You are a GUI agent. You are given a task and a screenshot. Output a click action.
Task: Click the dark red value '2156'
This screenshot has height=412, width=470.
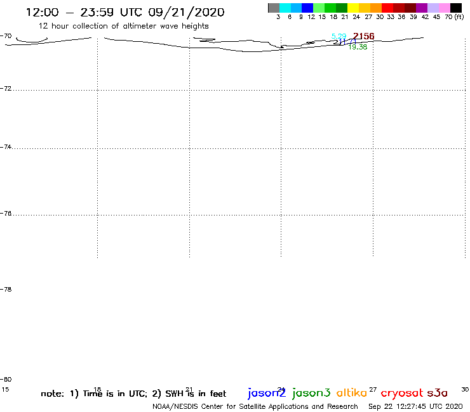pos(364,36)
